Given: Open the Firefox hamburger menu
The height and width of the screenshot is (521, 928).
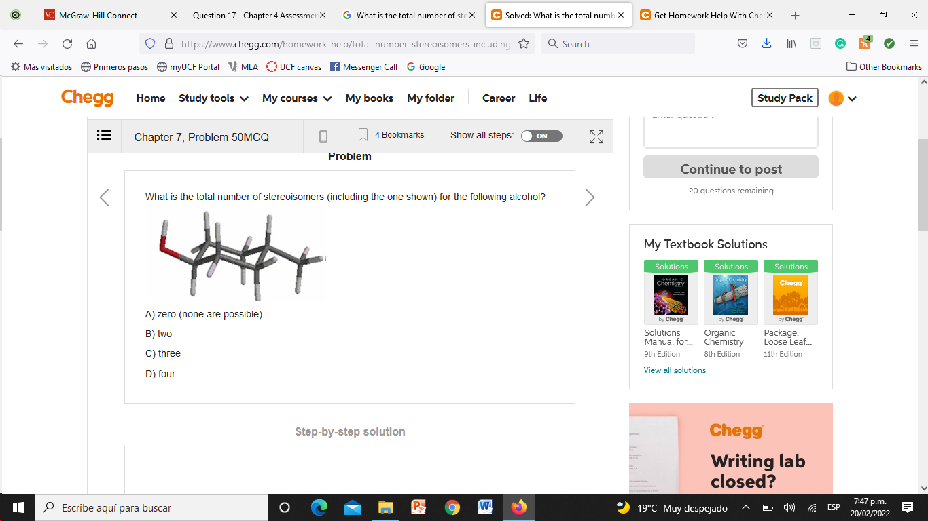Looking at the screenshot, I should (914, 44).
